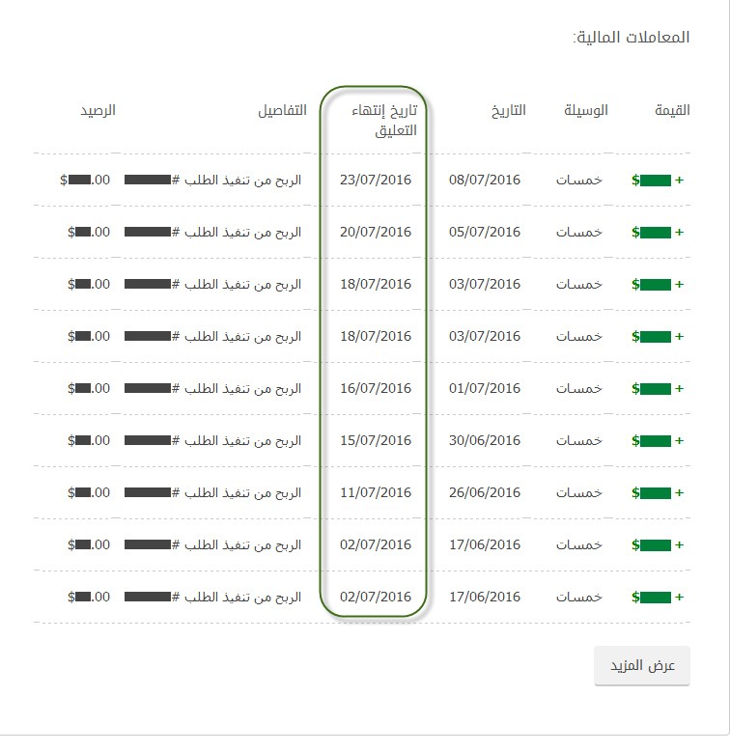This screenshot has width=730, height=752.
Task: Open order details in the 08/07/2016 row
Action: click(213, 180)
